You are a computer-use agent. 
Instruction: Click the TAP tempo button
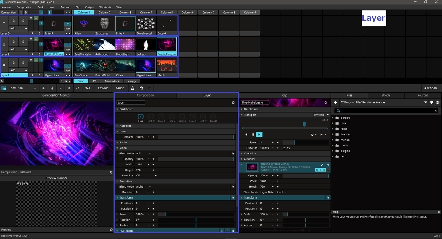tap(88, 88)
